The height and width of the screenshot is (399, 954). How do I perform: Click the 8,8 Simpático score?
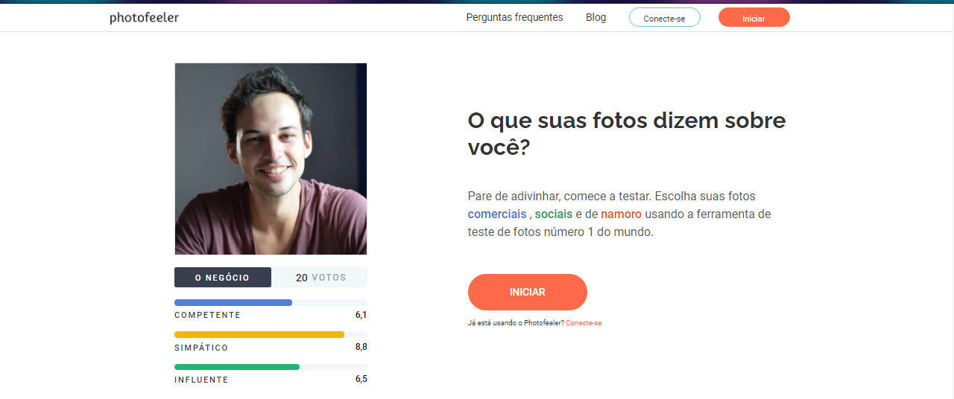tap(361, 347)
